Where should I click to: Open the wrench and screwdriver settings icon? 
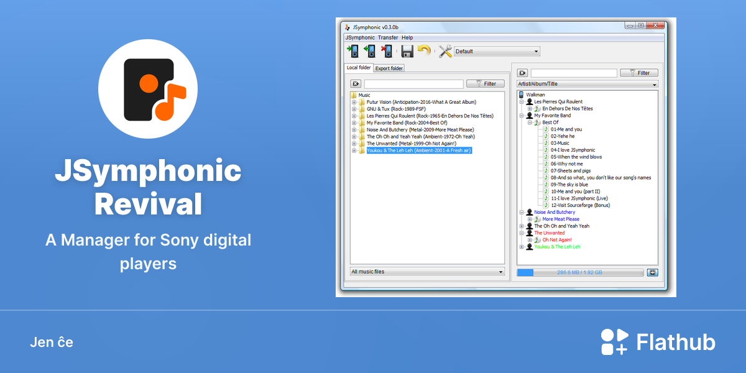445,52
